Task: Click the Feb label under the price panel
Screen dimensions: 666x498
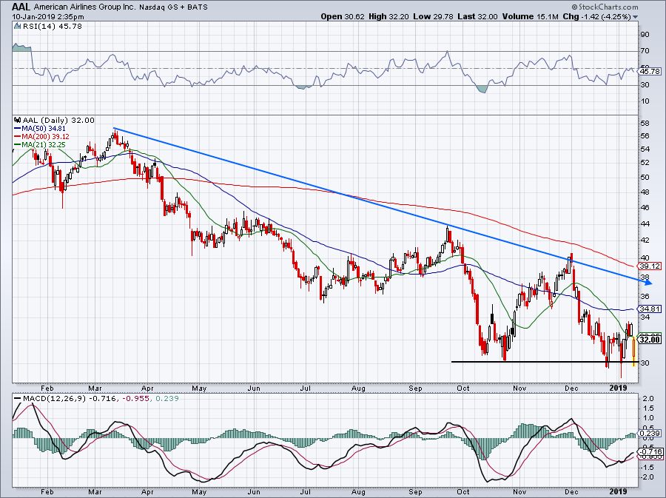Action: [47, 388]
